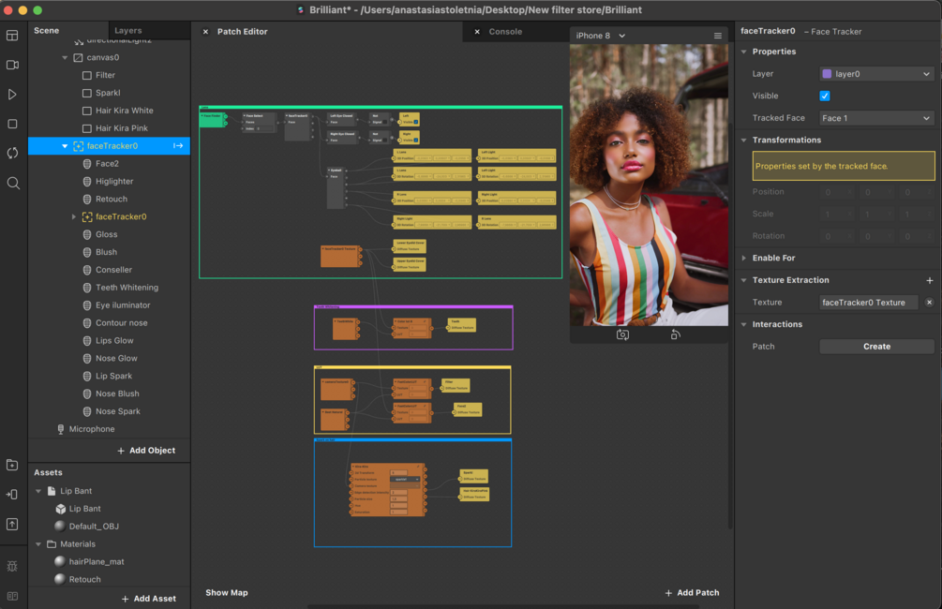Image resolution: width=942 pixels, height=609 pixels.
Task: Collapse the Lip Bant asset folder
Action: tap(38, 491)
